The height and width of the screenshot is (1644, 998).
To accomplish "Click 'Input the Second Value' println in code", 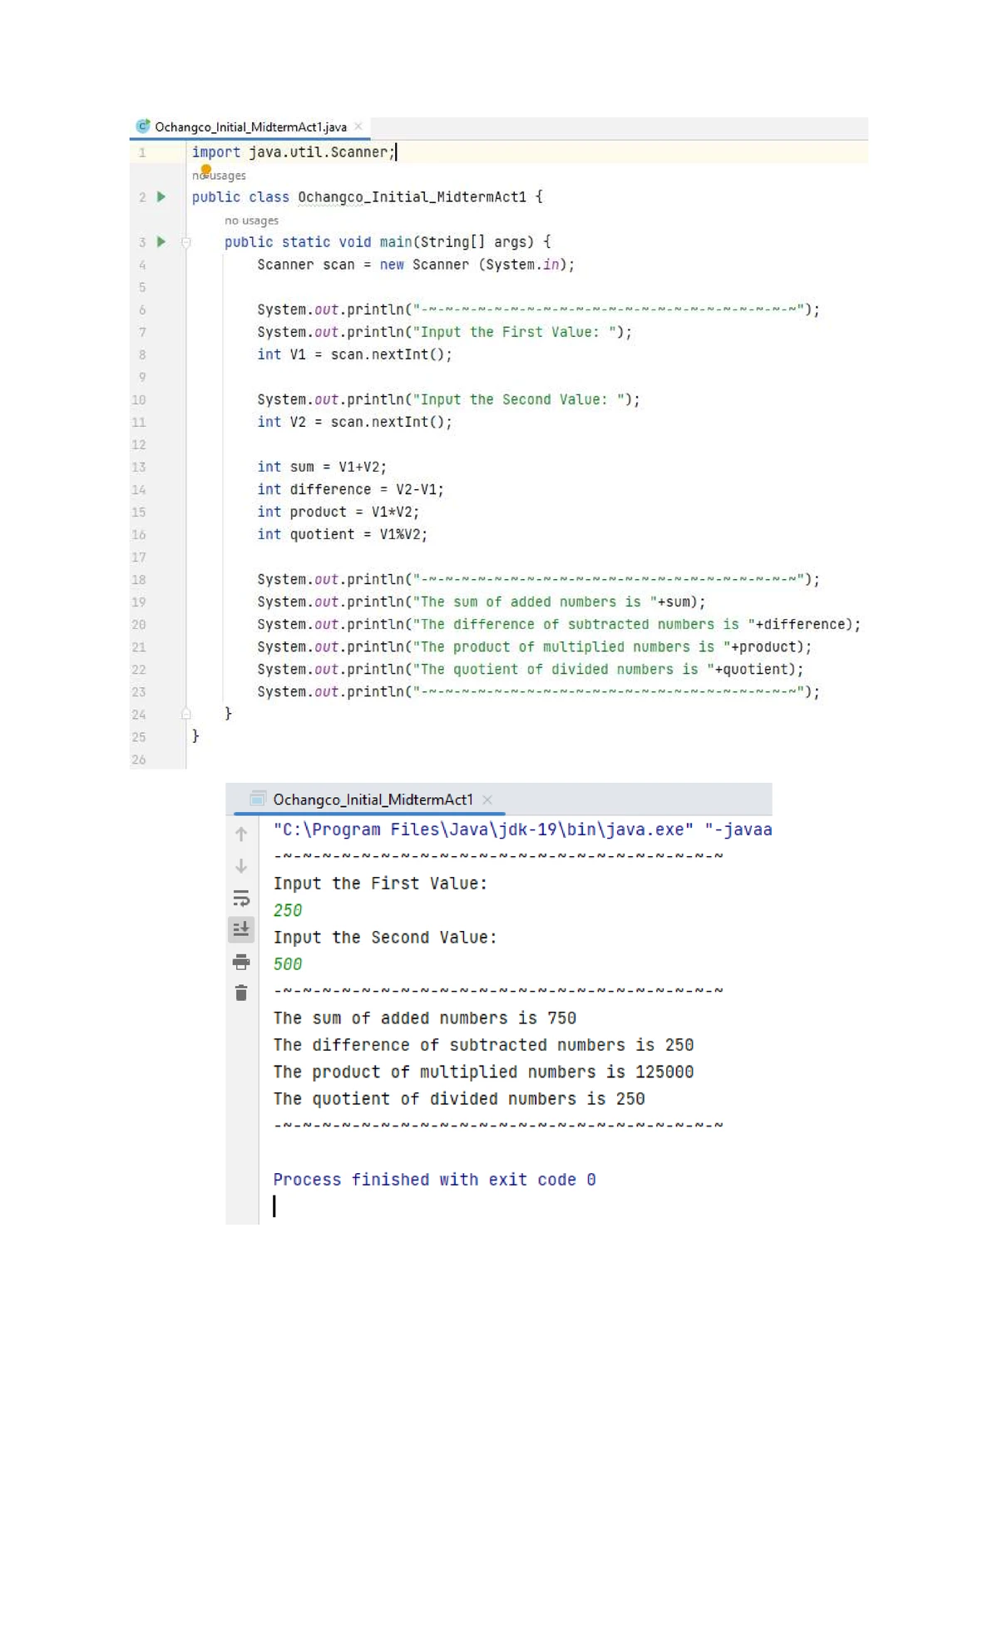I will click(448, 399).
